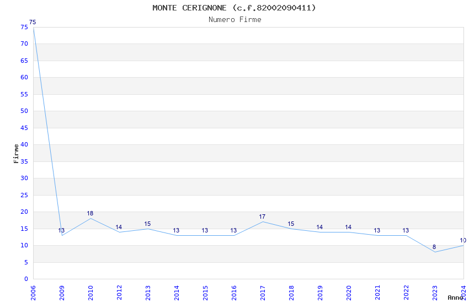Click the data label 15 above 2013

point(147,224)
